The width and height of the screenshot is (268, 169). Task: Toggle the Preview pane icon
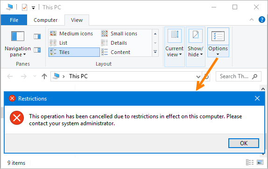pos(37,36)
